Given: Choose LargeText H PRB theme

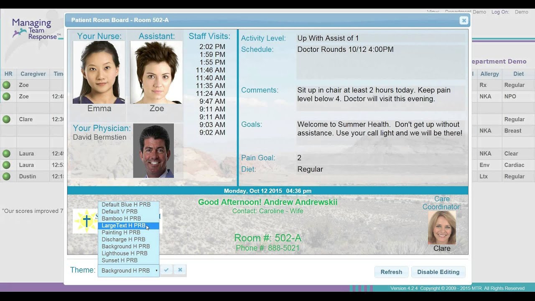Looking at the screenshot, I should click(128, 226).
